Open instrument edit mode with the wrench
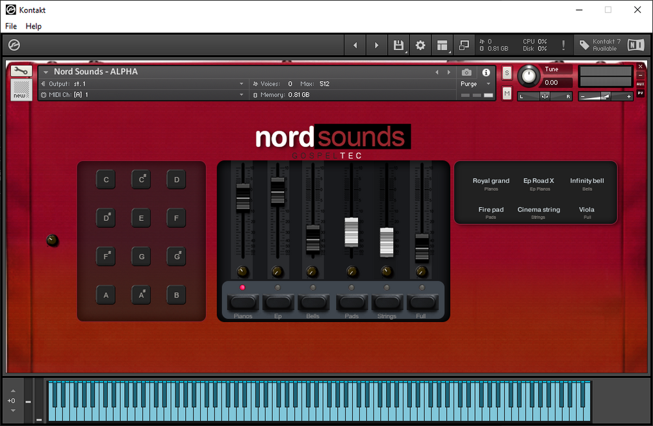Screen dimensions: 653x426 pos(21,71)
